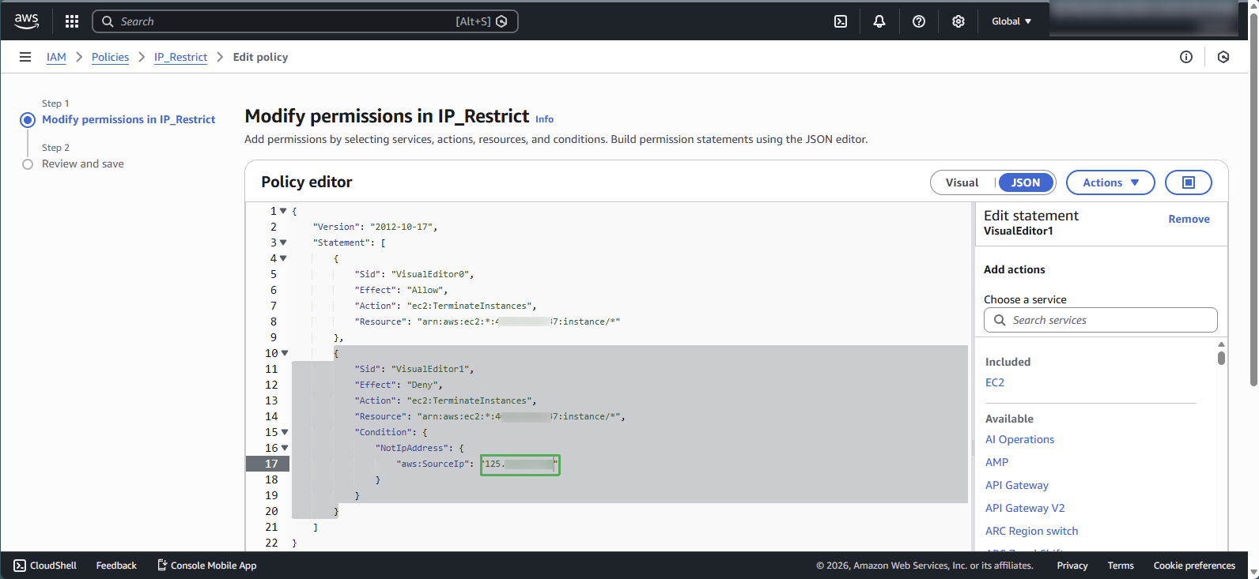Click the Step 1 label text
Viewport: 1259px width, 579px height.
[55, 103]
